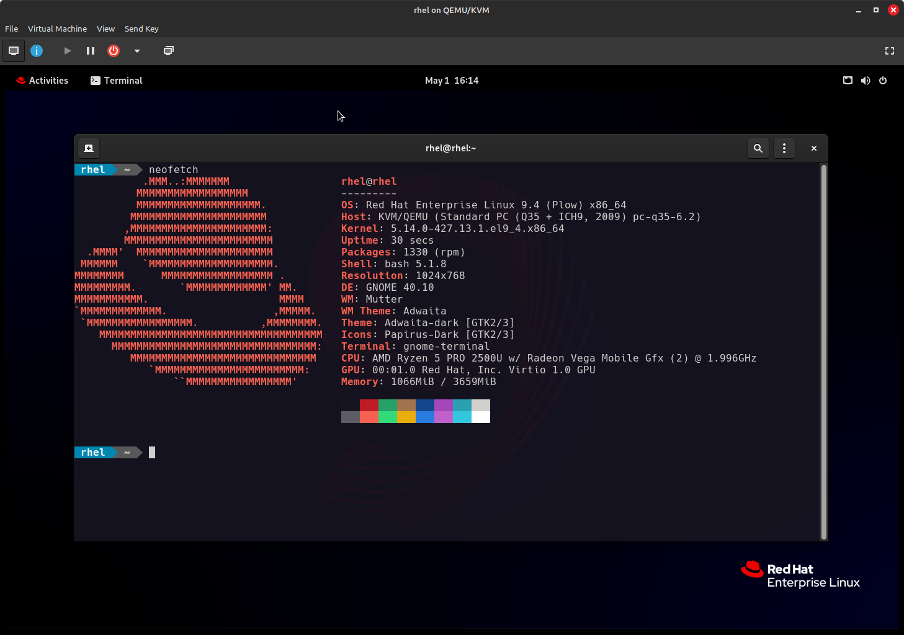Click the WM: Mutter line
Screen dimensions: 904x635
372,300
